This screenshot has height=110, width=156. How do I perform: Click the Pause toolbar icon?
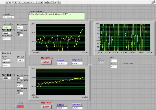tap(16, 2)
